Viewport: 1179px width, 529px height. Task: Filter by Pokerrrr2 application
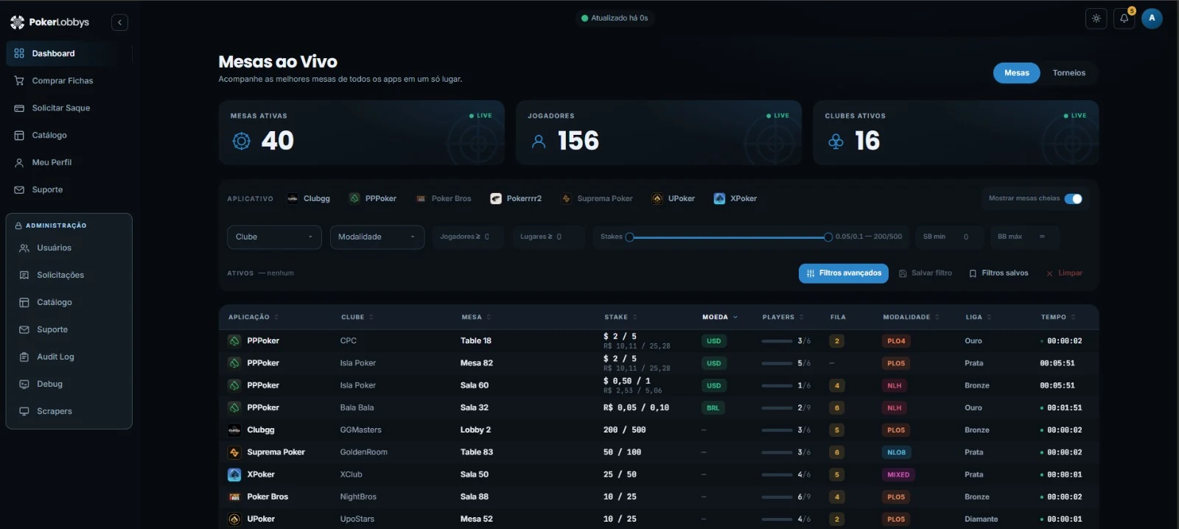click(x=516, y=198)
